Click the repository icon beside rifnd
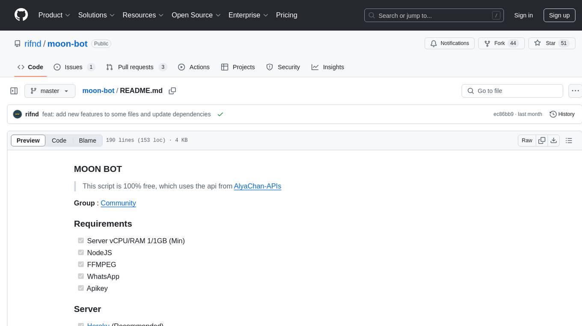Image resolution: width=582 pixels, height=326 pixels. pyautogui.click(x=17, y=44)
